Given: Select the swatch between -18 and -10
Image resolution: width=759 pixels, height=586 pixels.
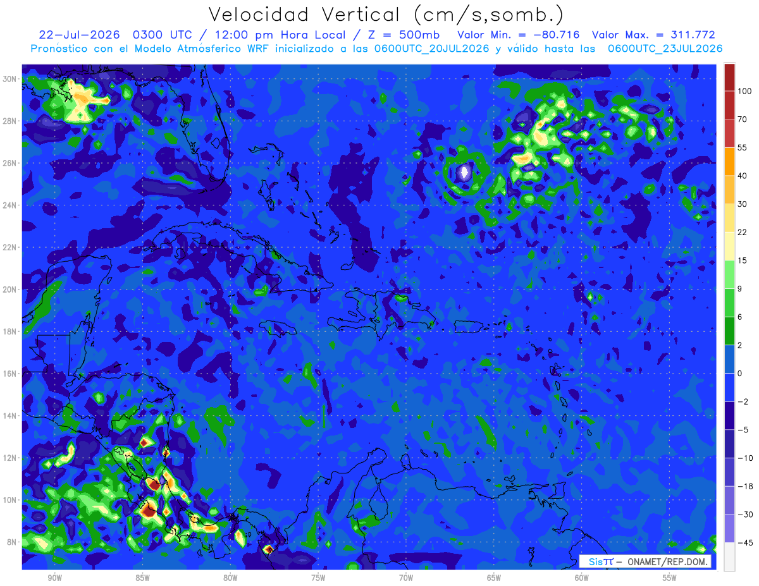Looking at the screenshot, I should coord(729,472).
